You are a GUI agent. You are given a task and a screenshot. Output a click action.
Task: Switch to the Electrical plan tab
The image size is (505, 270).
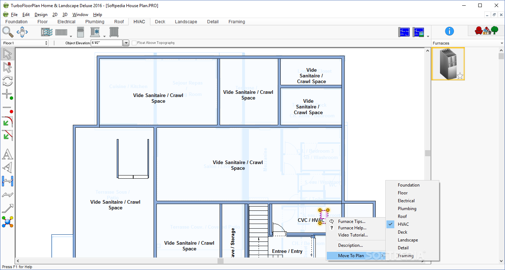pos(66,22)
